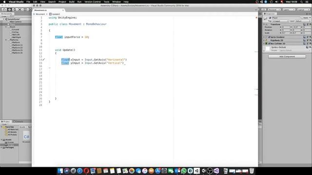Collapse the Platforms object children
The height and width of the screenshot is (175, 312).
[x=6, y=40]
